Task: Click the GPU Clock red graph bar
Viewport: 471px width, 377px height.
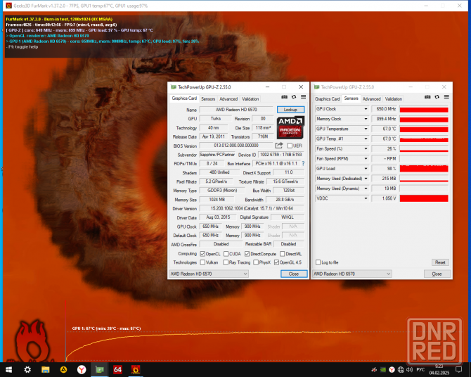Action: 424,109
